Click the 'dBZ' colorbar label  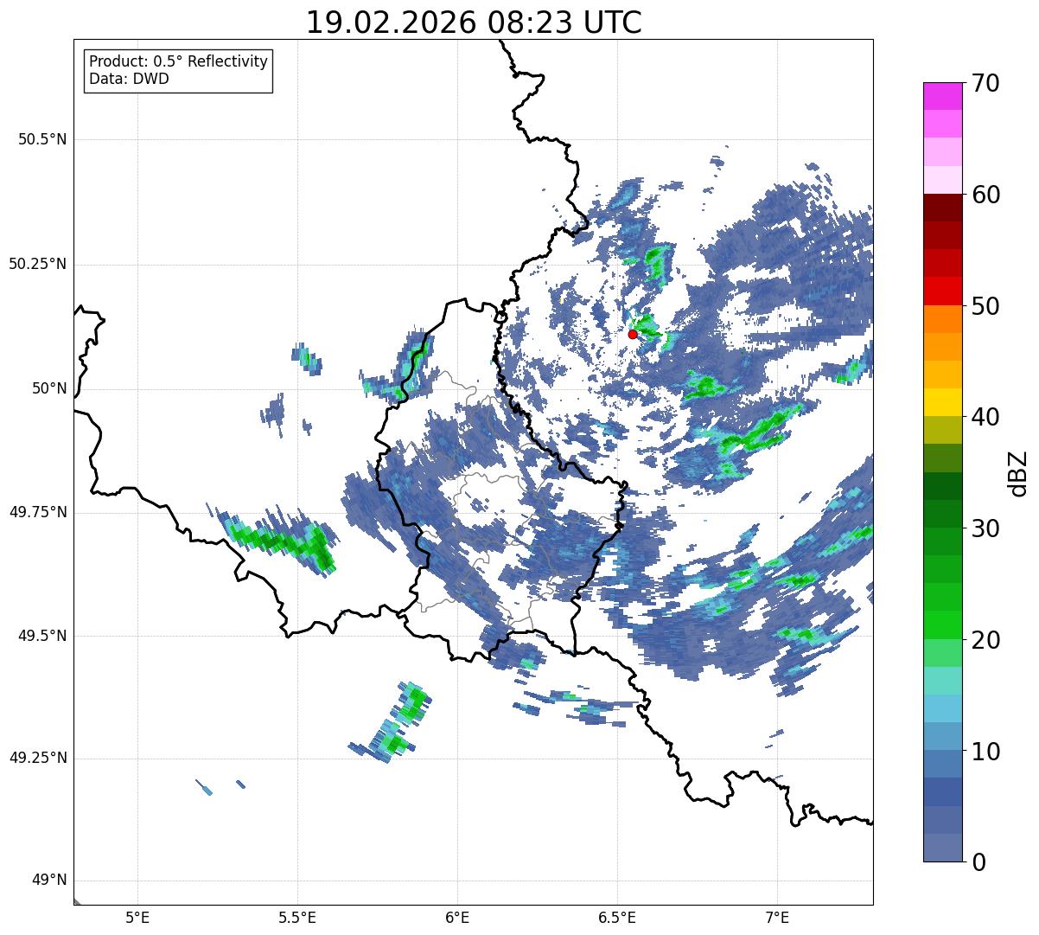pyautogui.click(x=1017, y=473)
